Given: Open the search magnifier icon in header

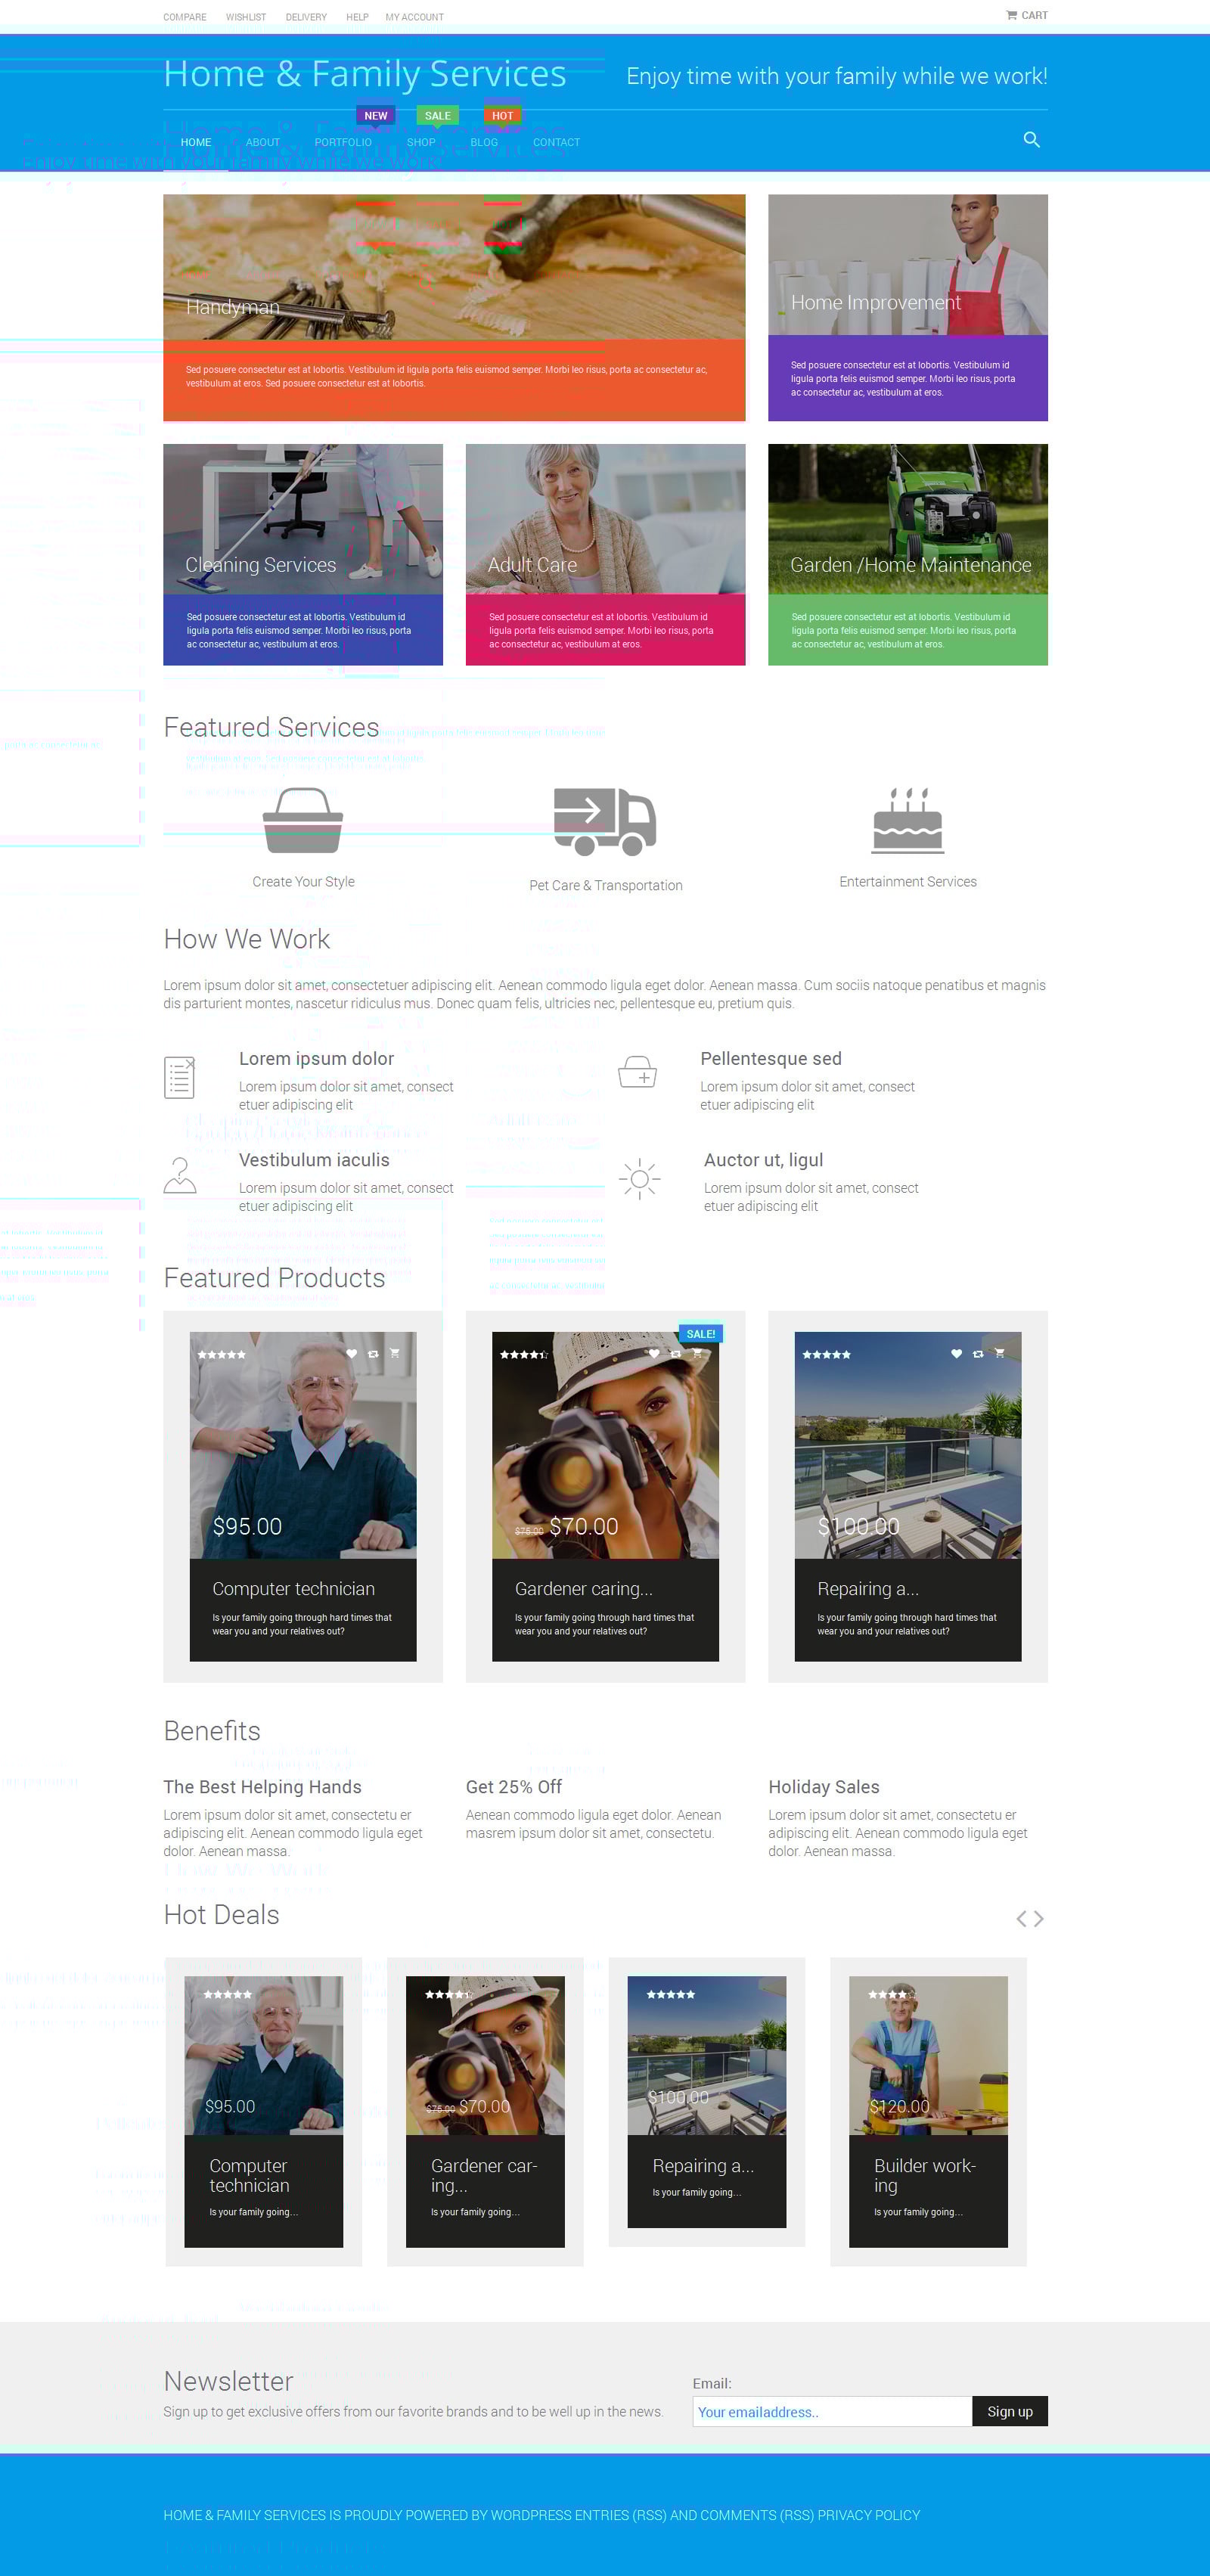Looking at the screenshot, I should click(x=1031, y=140).
